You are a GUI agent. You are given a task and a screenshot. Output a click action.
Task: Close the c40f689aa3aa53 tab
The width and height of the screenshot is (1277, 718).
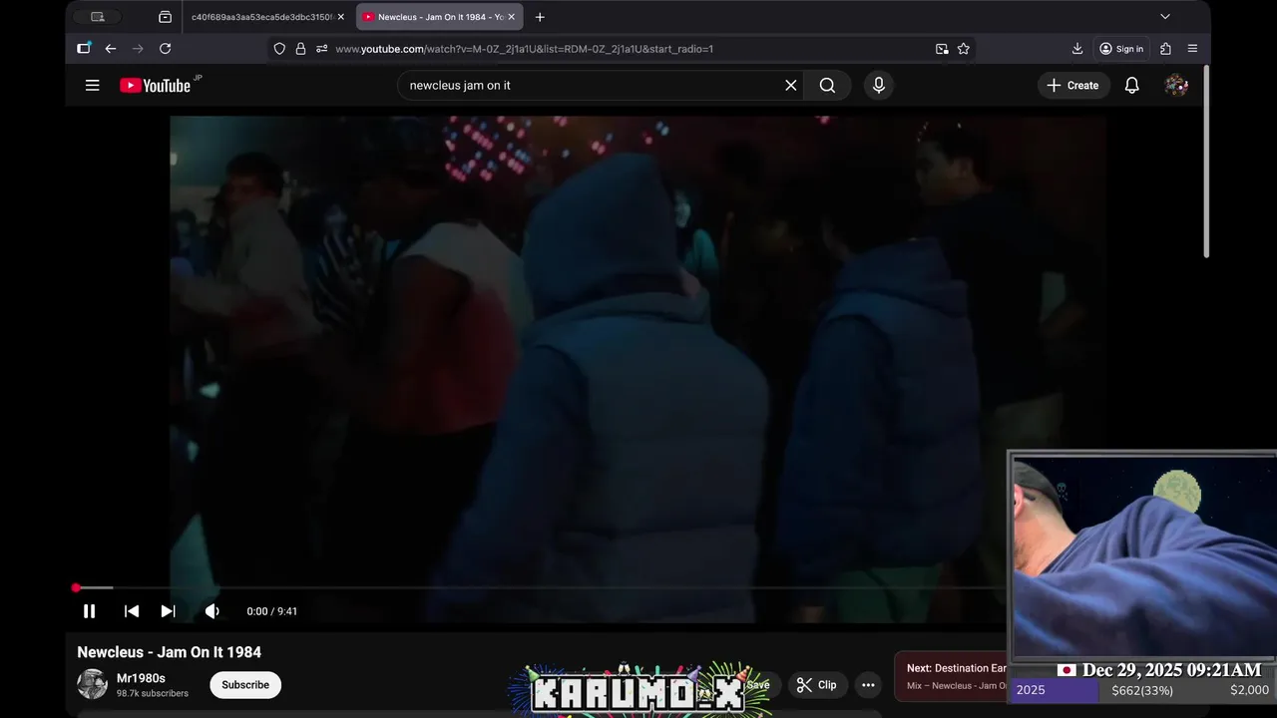340,17
